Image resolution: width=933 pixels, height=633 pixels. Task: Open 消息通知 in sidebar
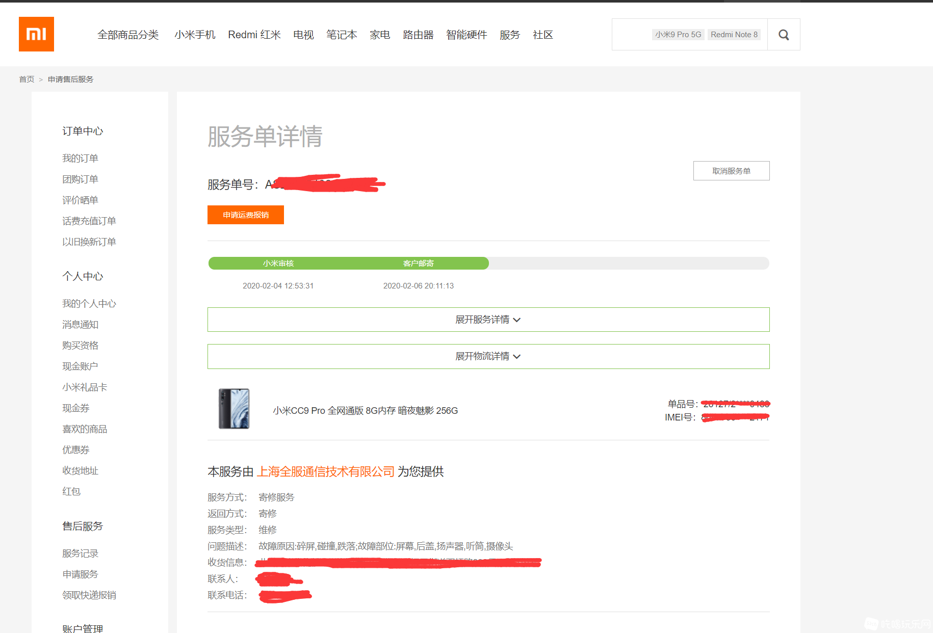coord(80,325)
